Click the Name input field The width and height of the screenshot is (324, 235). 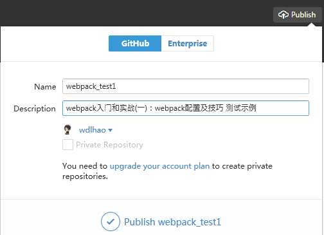point(186,86)
